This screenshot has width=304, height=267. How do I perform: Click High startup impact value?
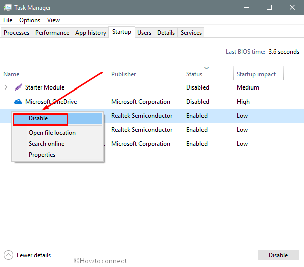(243, 102)
